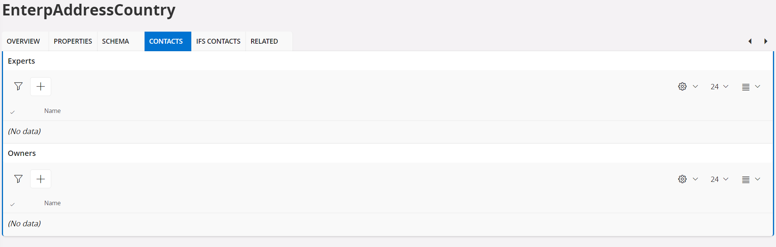Add a new owner with plus button
Image resolution: width=776 pixels, height=247 pixels.
point(41,179)
